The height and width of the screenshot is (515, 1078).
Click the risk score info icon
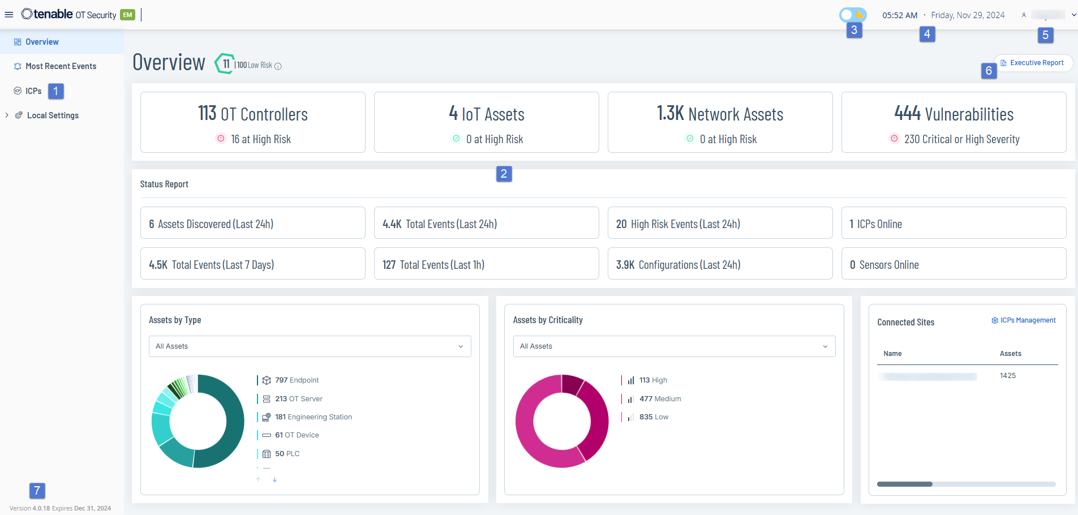click(278, 66)
